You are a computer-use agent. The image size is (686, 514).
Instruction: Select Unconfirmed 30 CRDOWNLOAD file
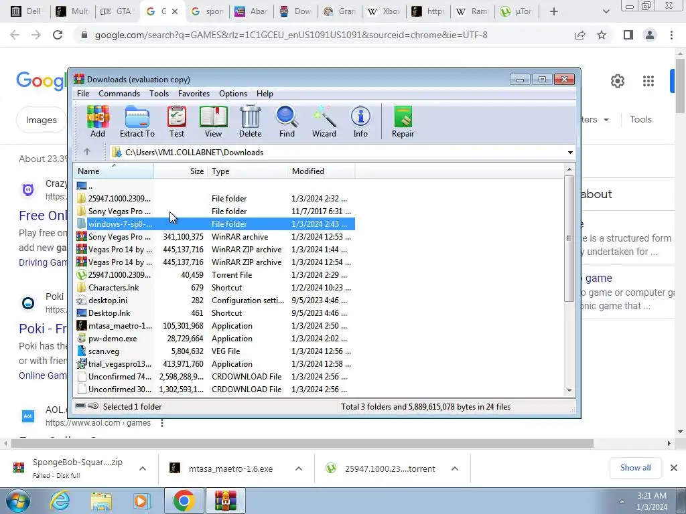click(x=215, y=389)
